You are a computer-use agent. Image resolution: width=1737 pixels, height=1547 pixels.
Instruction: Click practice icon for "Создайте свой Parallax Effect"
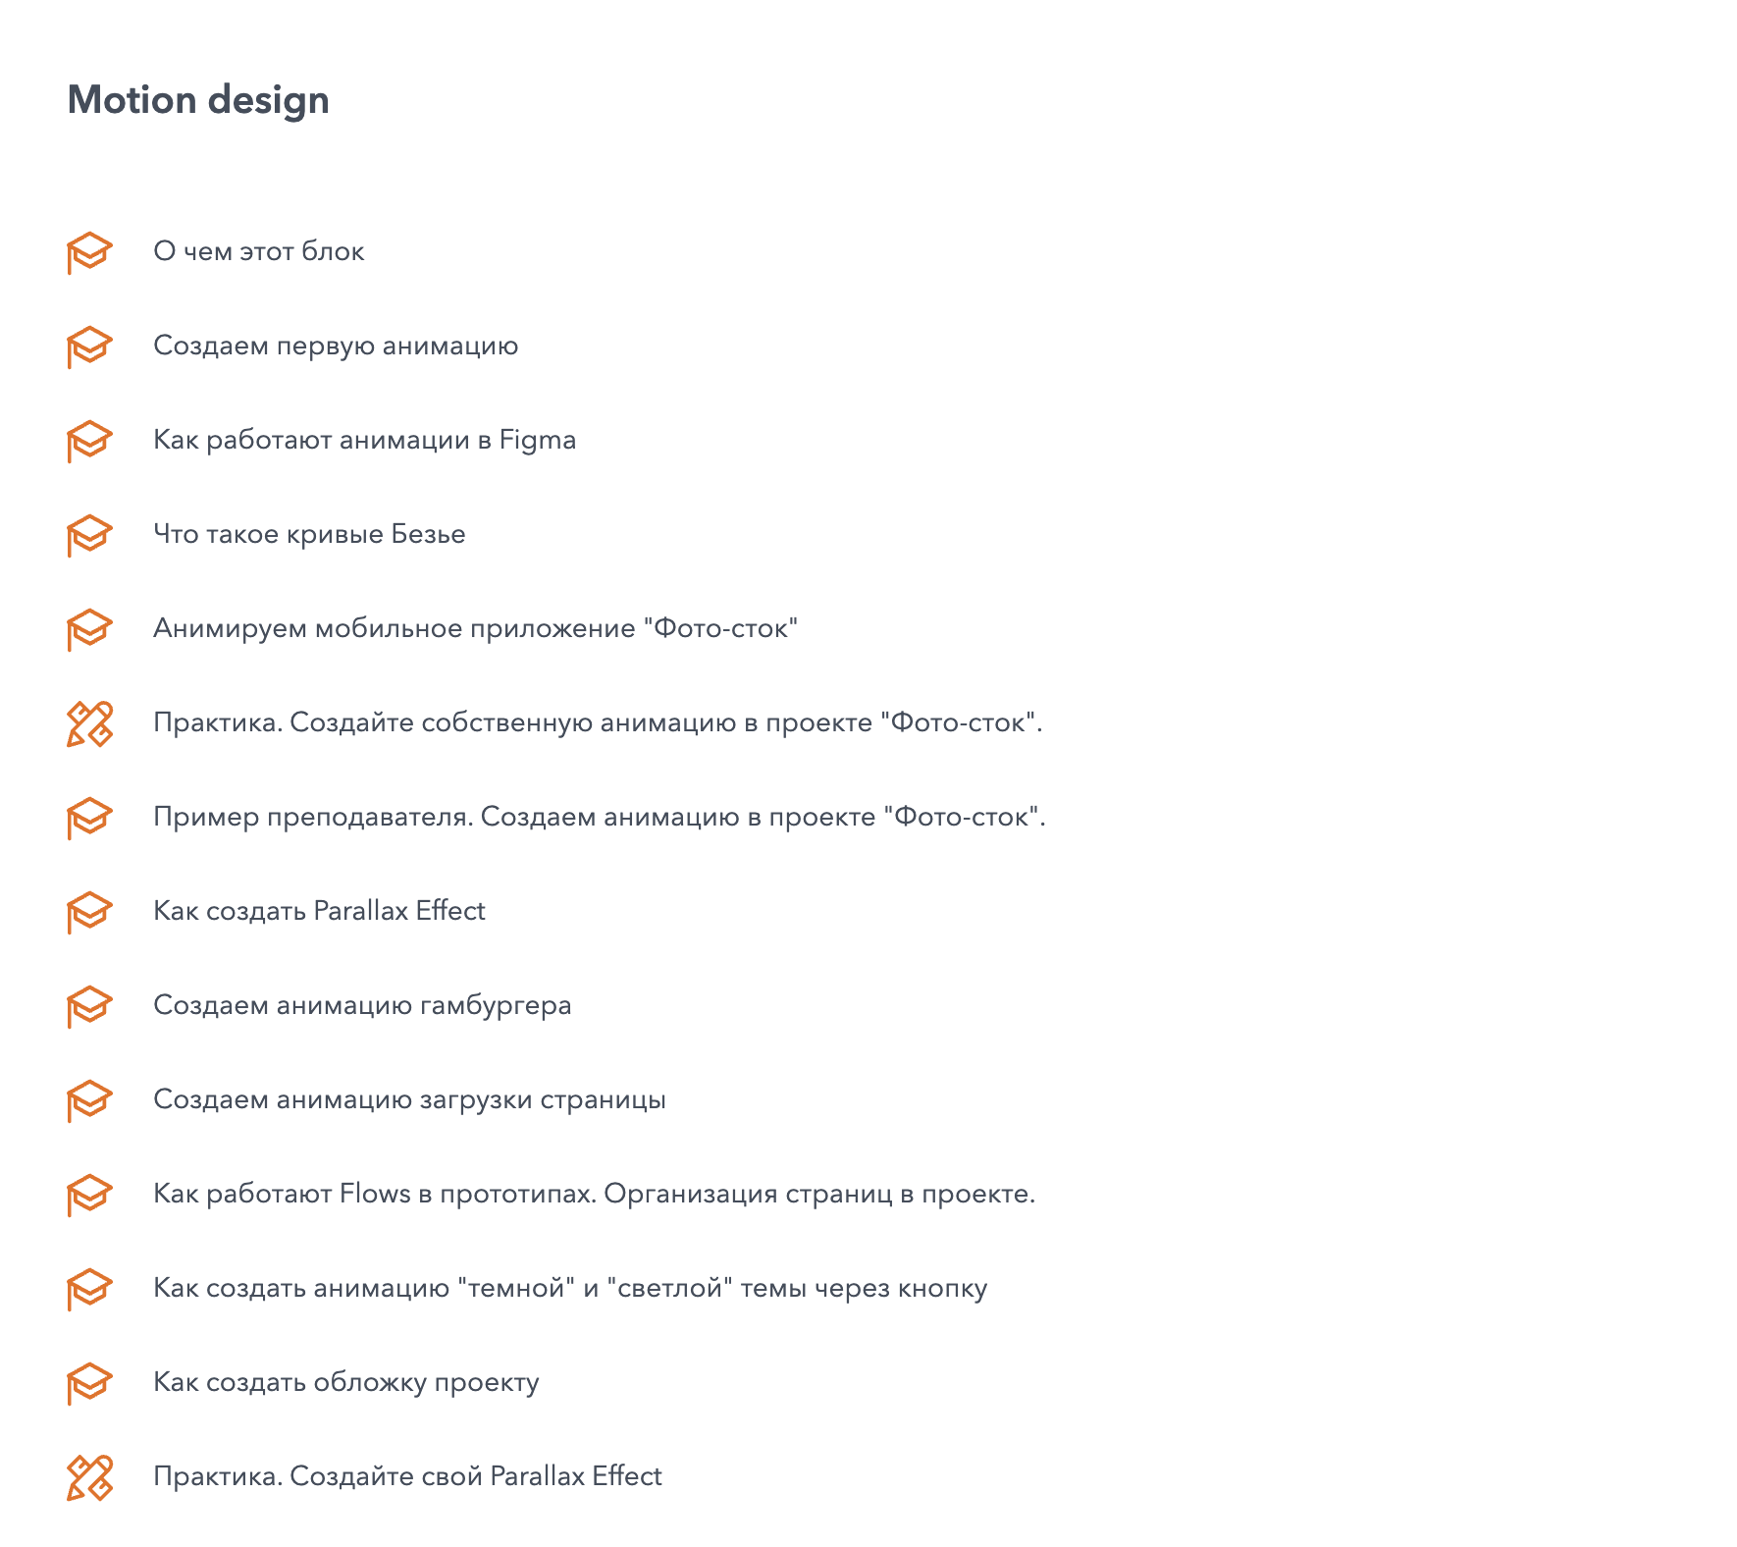89,1477
